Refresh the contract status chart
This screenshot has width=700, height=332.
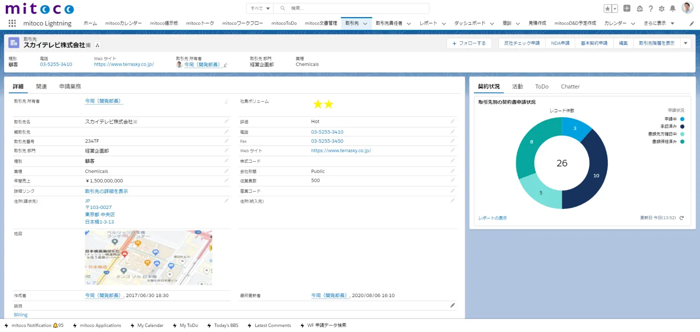click(681, 218)
